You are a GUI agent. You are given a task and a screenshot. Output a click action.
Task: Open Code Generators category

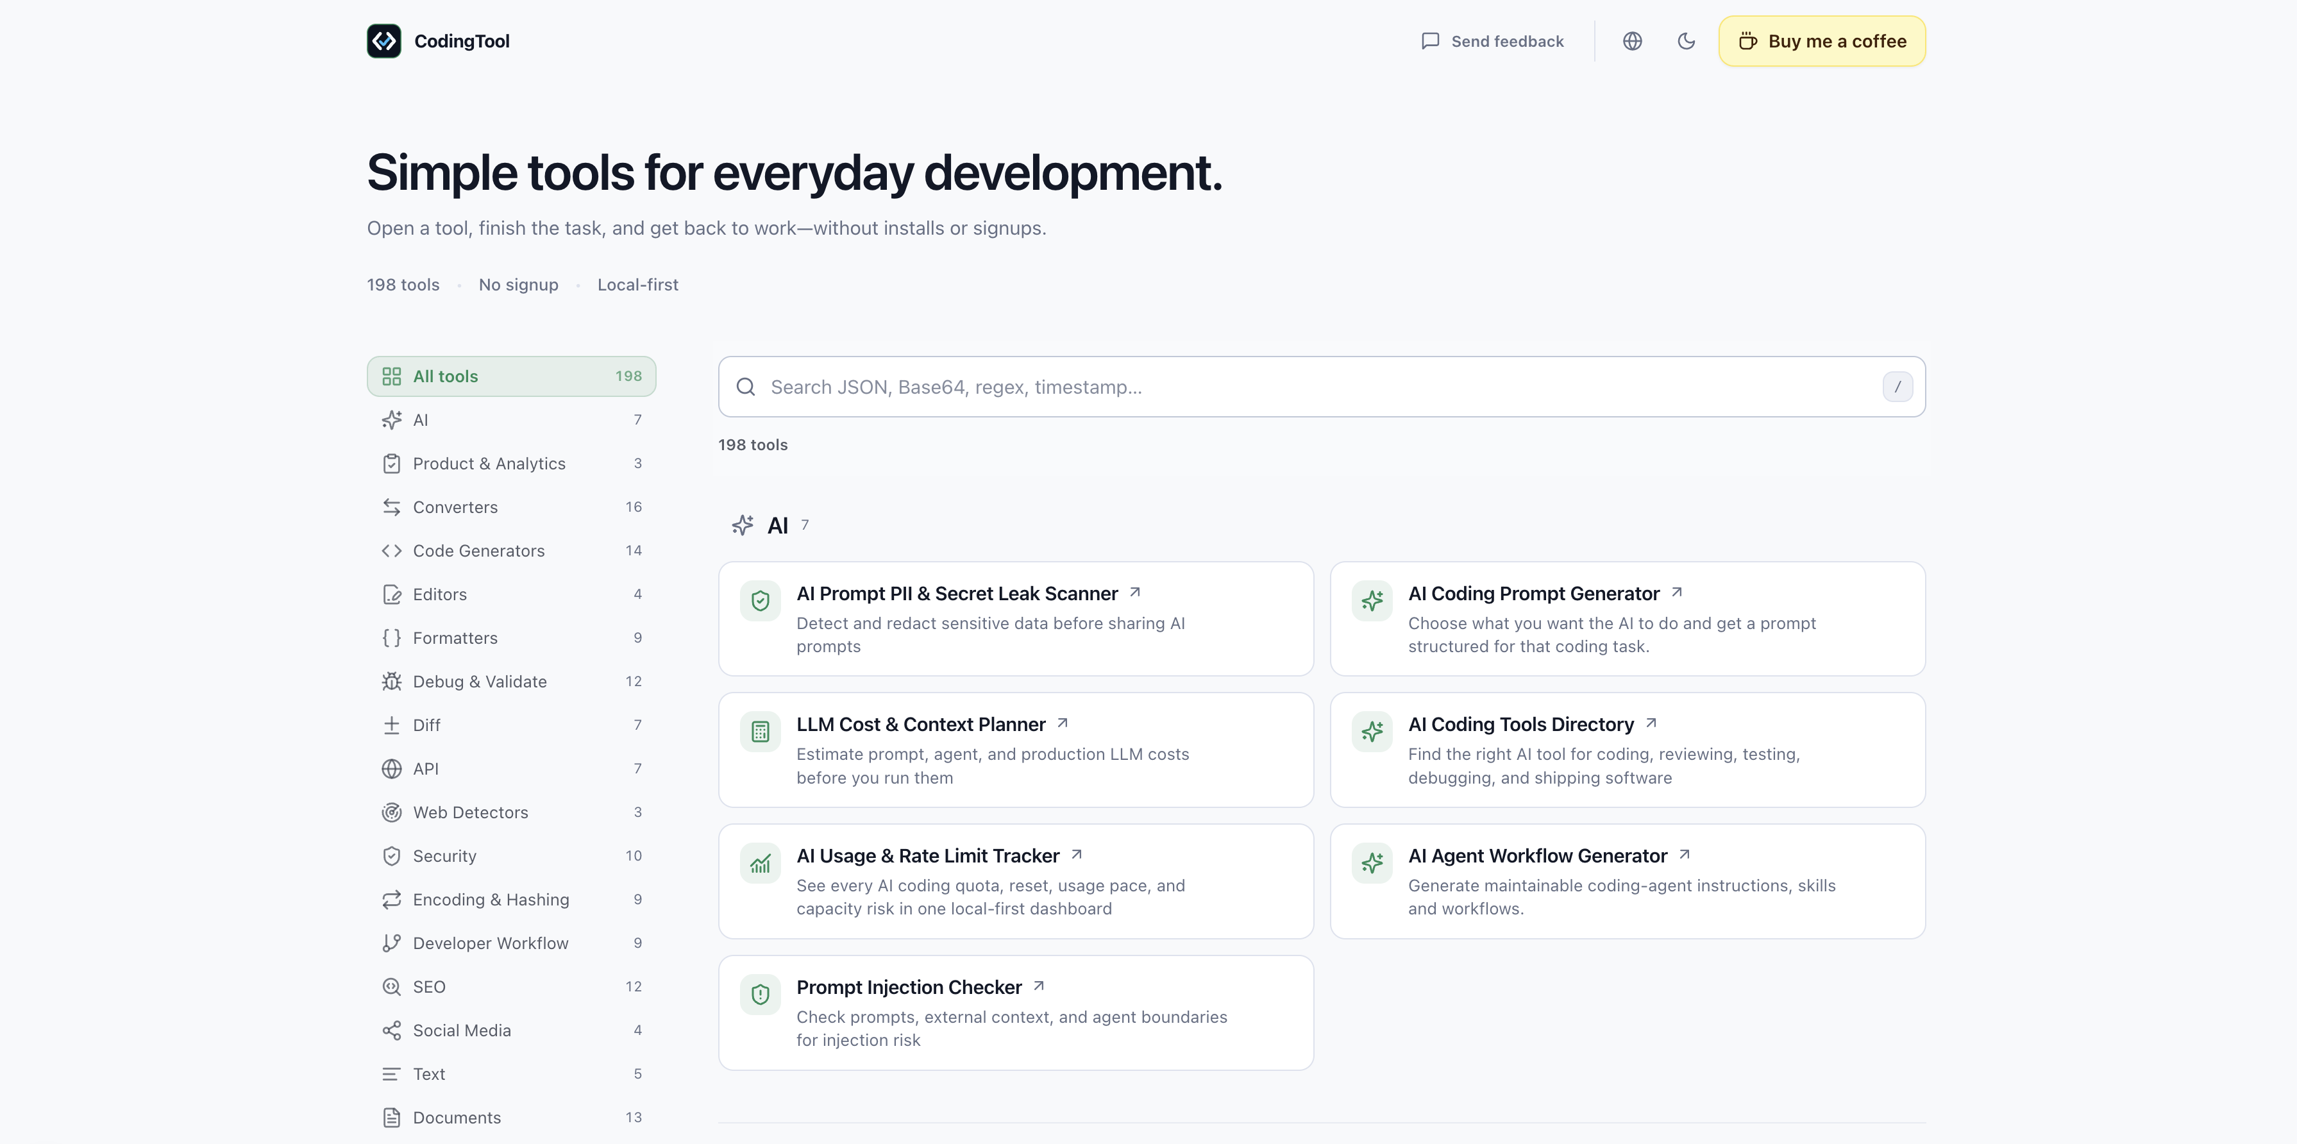pyautogui.click(x=511, y=551)
